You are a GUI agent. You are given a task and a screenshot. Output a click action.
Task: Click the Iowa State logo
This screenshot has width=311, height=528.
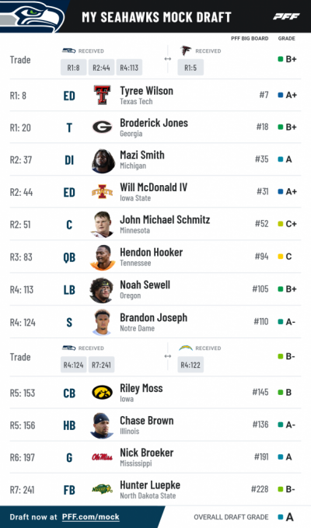(x=103, y=191)
